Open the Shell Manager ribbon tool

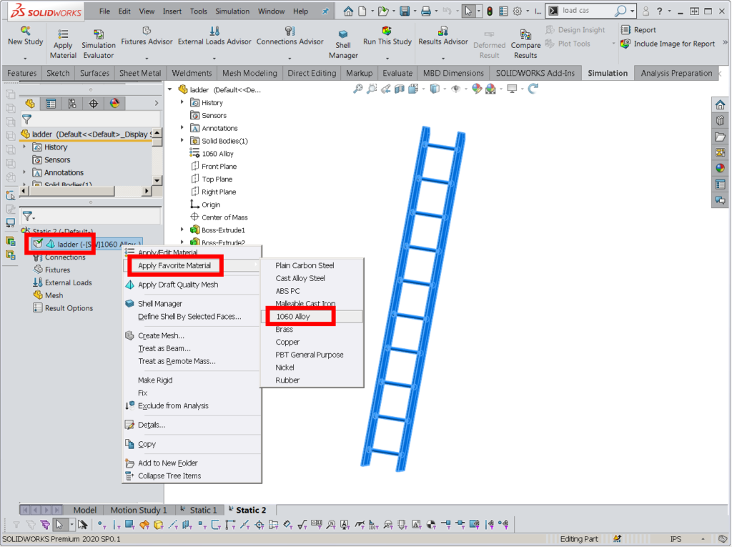(343, 44)
